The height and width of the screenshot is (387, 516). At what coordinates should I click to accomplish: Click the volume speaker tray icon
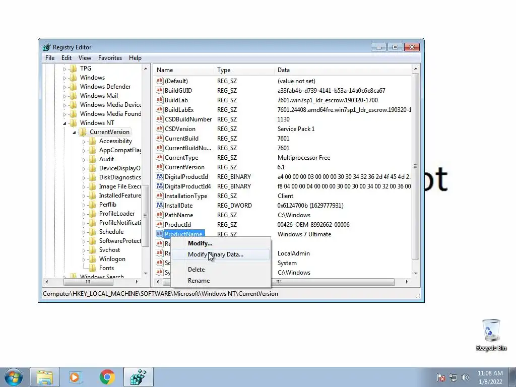pyautogui.click(x=465, y=377)
